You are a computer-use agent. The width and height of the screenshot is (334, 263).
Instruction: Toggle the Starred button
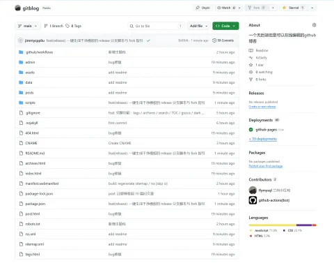[294, 8]
